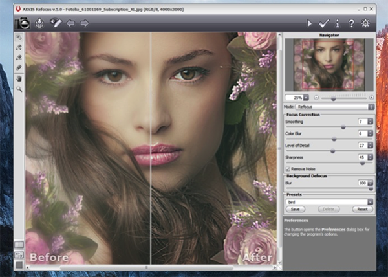Select the Hand tool
The image size is (388, 277).
[x=19, y=79]
